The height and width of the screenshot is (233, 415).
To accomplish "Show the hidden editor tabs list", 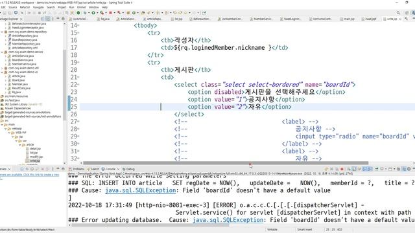I will [x=407, y=19].
